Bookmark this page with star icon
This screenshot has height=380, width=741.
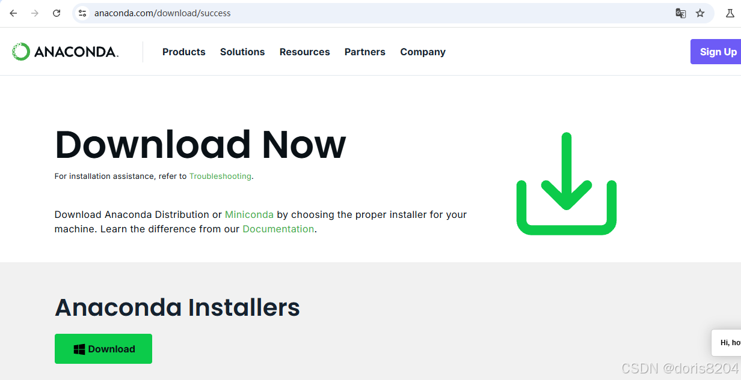point(700,13)
